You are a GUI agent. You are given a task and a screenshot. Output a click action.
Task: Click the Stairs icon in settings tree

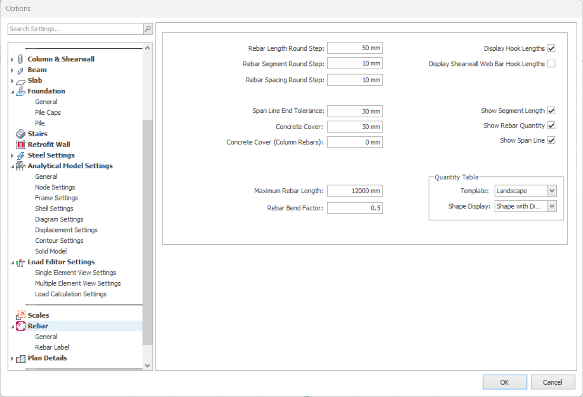tap(20, 134)
